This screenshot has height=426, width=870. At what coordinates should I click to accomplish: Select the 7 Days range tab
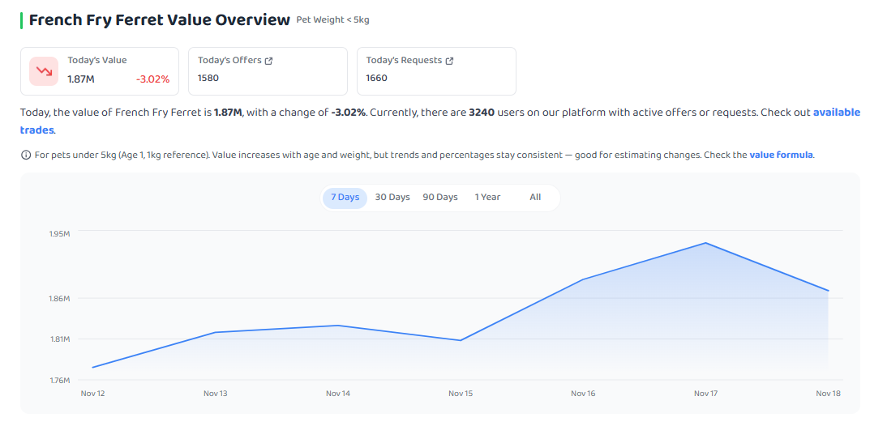coord(345,198)
